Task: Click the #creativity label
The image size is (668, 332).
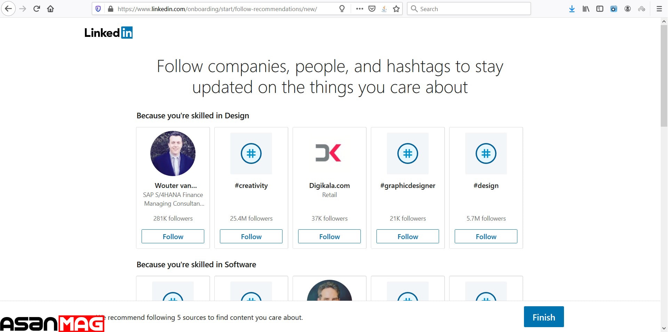Action: tap(251, 186)
